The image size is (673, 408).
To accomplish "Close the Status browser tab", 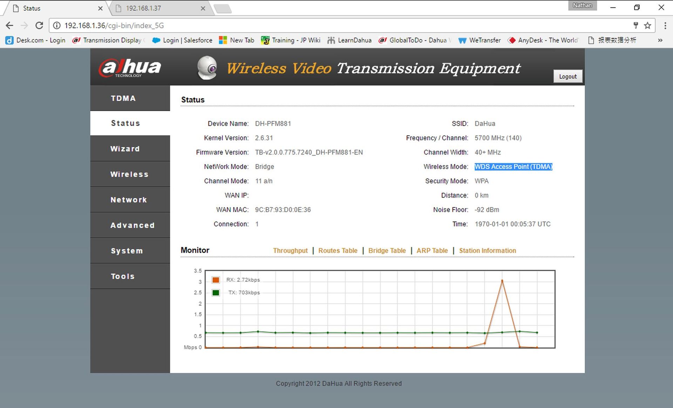I will click(100, 8).
